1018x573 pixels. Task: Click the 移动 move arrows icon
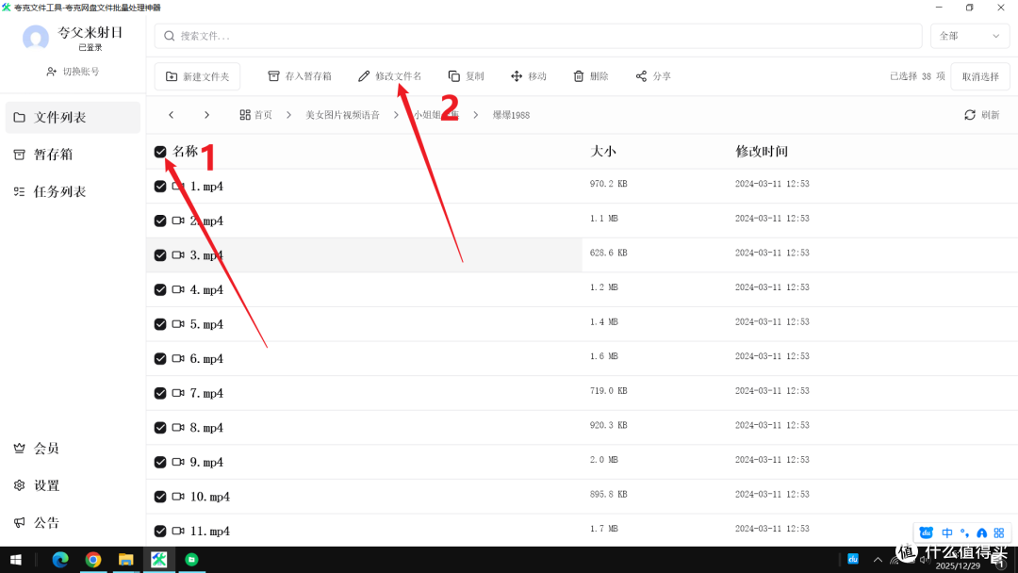click(x=517, y=76)
